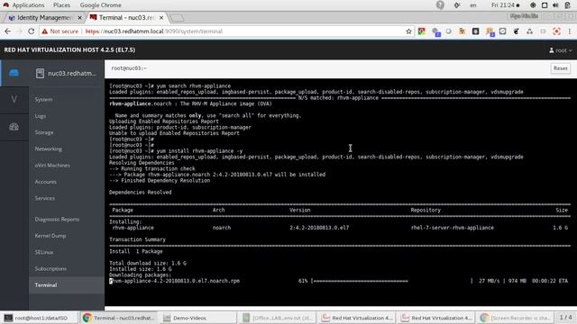Click Google Chrome in the top panel
This screenshot has width=577, height=324.
pyautogui.click(x=100, y=5)
